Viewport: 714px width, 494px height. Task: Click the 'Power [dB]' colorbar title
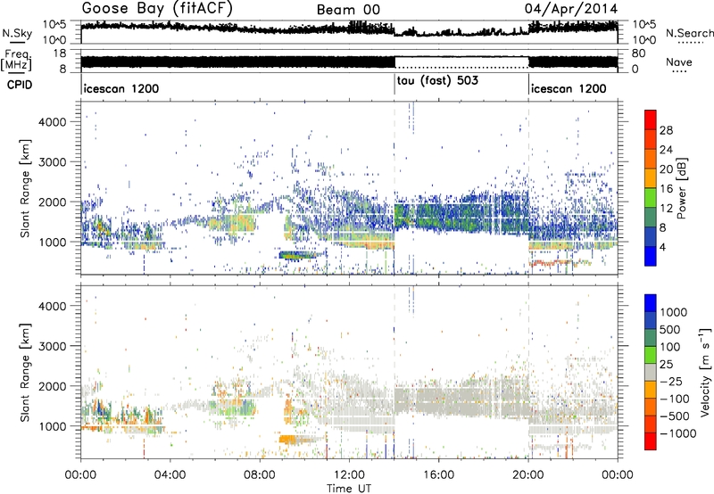click(x=681, y=188)
